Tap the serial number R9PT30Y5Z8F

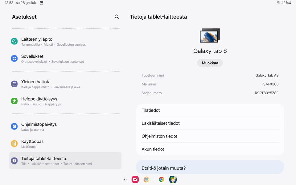coord(266,93)
